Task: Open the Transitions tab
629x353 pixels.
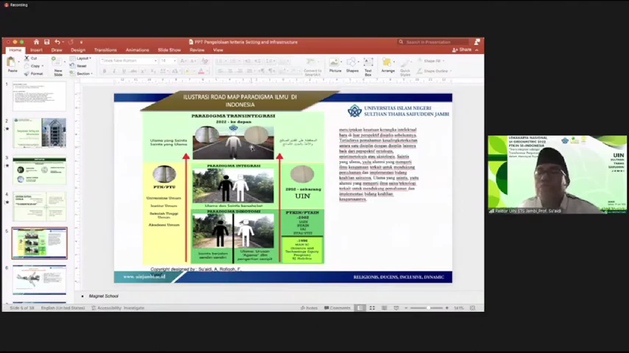Action: tap(105, 50)
